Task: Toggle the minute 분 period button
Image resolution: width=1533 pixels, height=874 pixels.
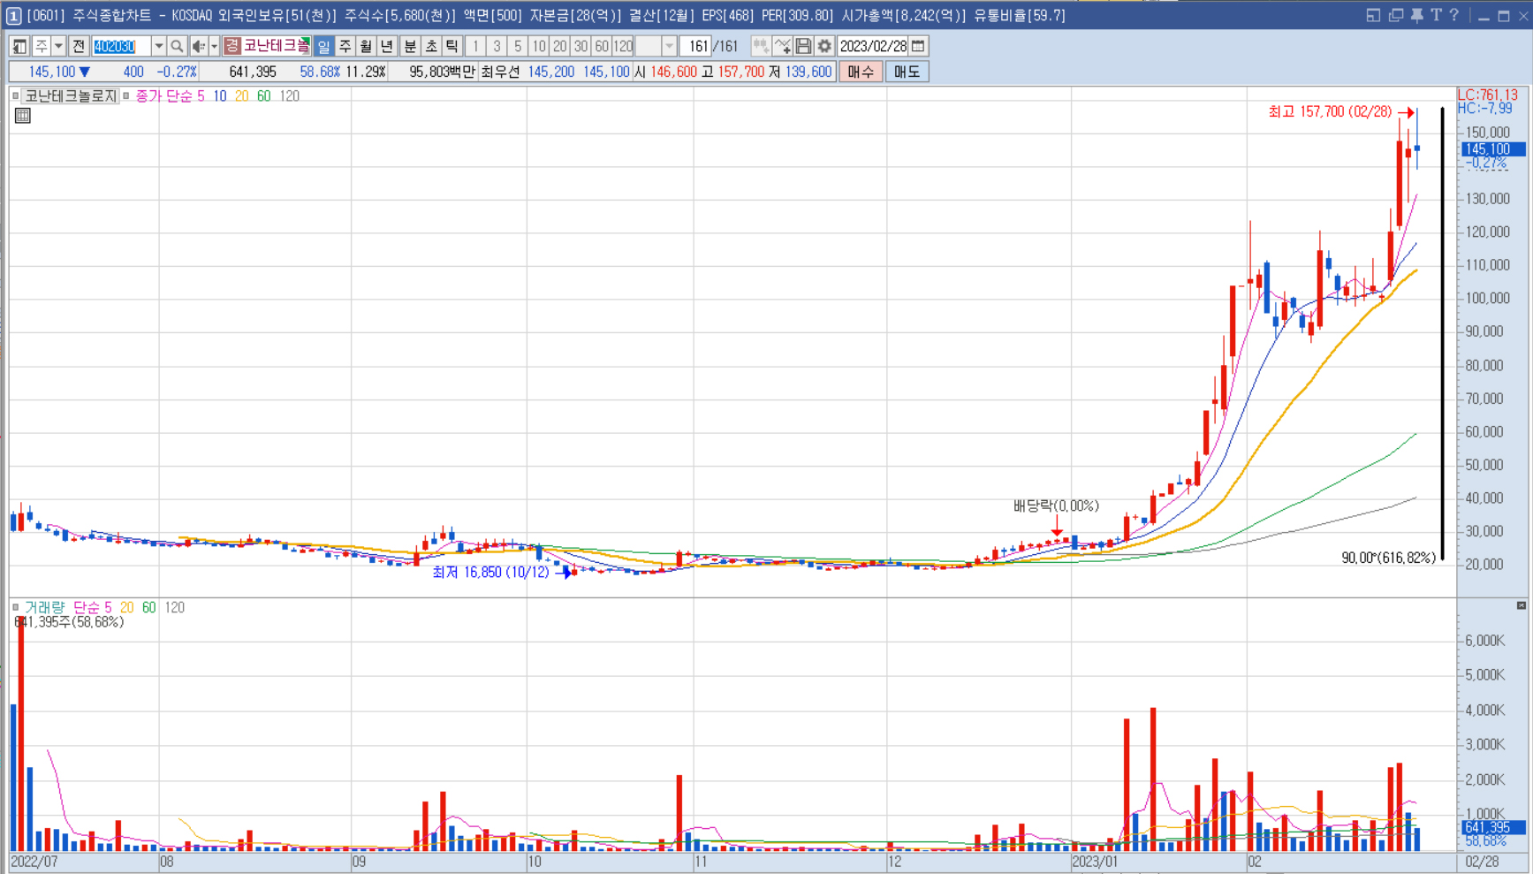Action: tap(410, 46)
